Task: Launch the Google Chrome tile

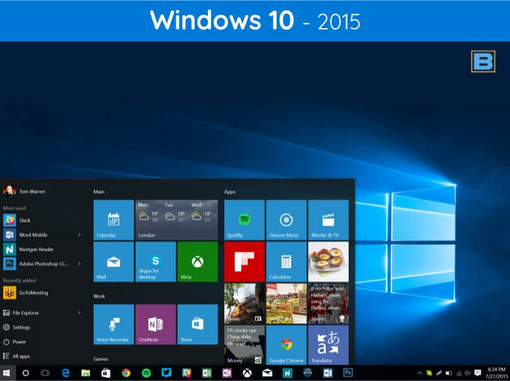Action: pos(286,345)
